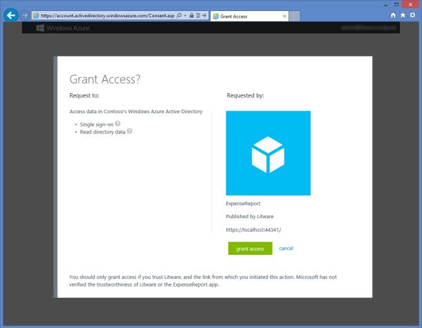The image size is (422, 328).
Task: Click the ExpenseReport app name text
Action: [x=243, y=204]
